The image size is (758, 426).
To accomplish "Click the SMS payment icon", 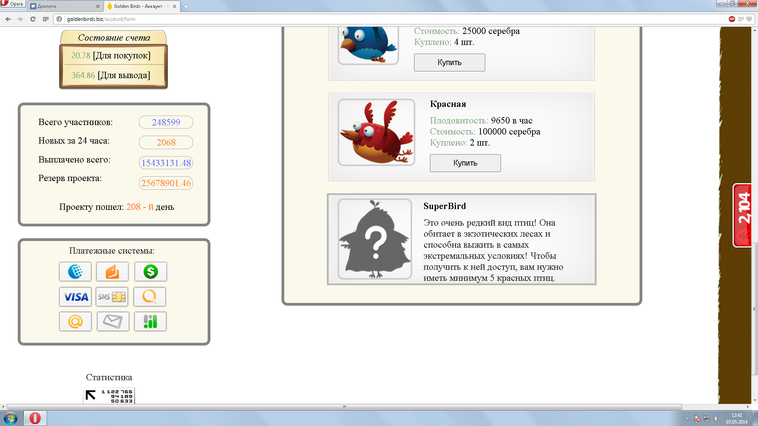I will 112,297.
